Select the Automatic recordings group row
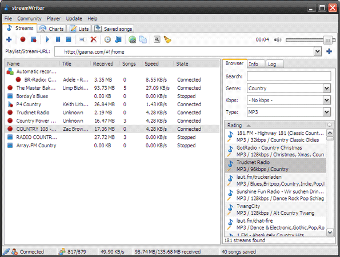Screen dimensions: 340x257 113,71
